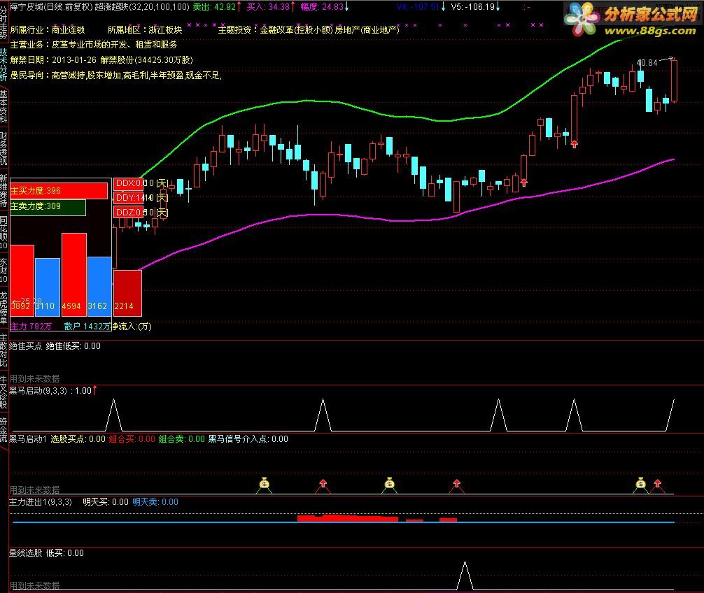Click the DDY indicator label

128,198
